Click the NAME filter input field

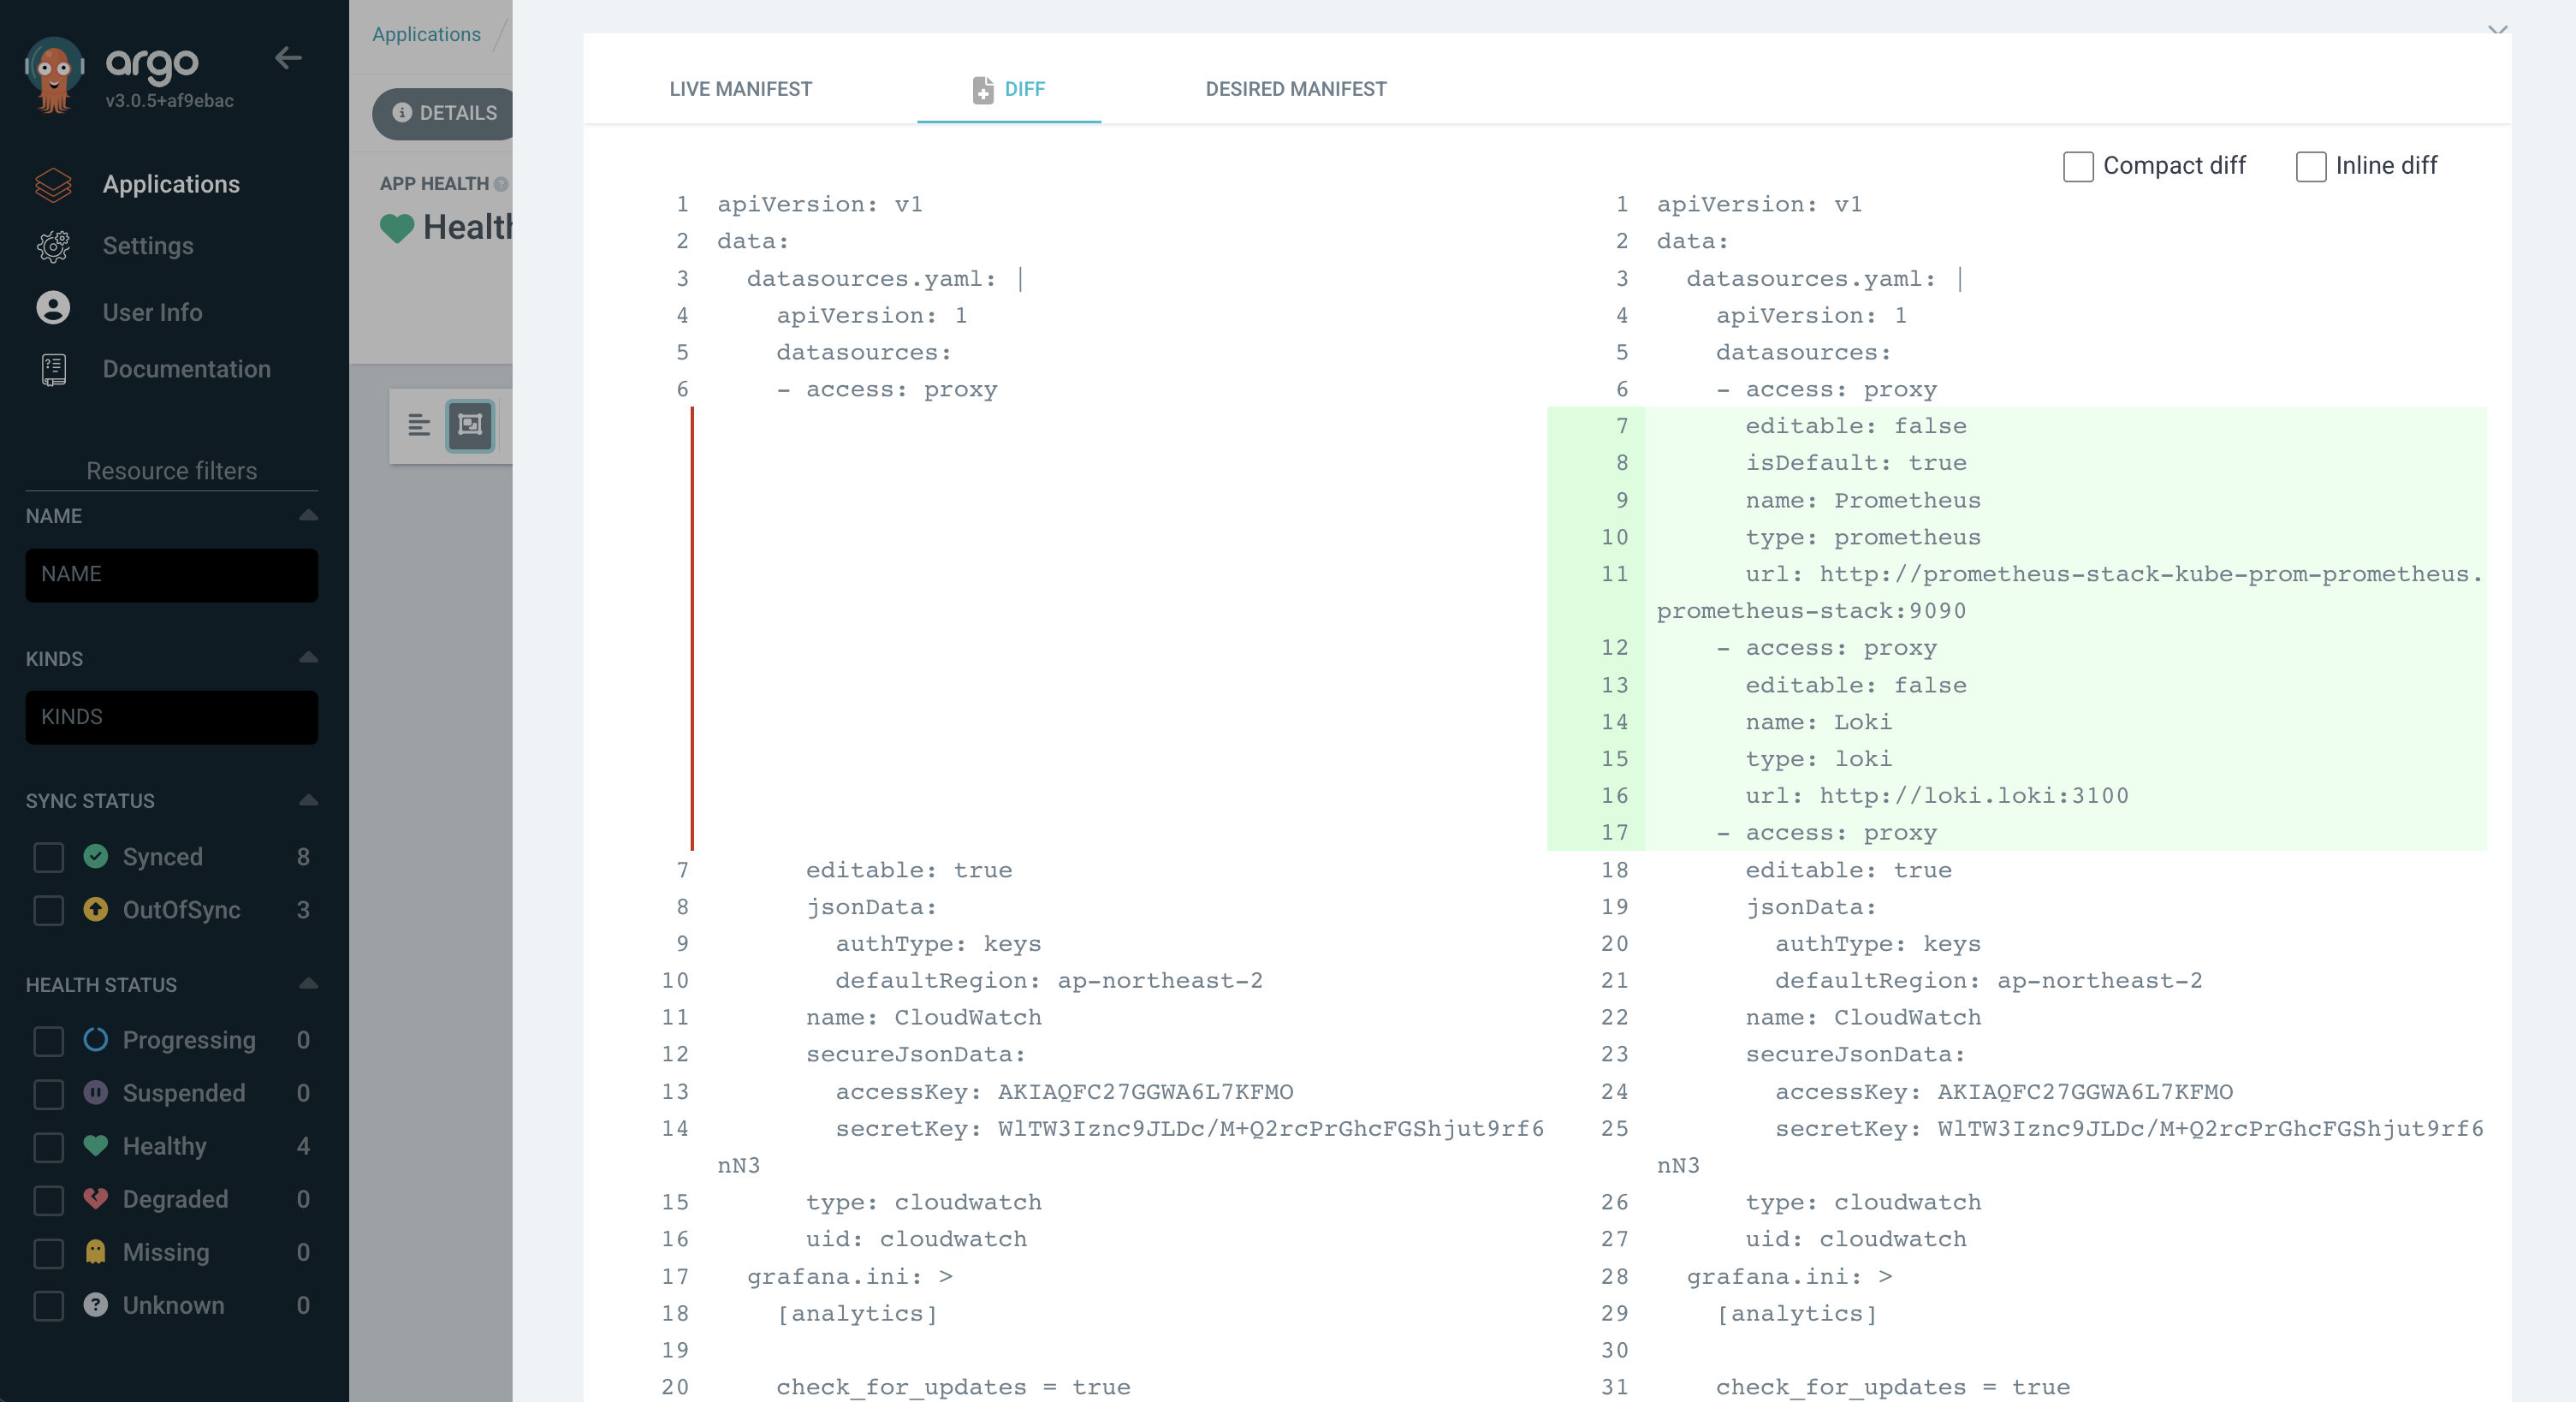point(171,575)
